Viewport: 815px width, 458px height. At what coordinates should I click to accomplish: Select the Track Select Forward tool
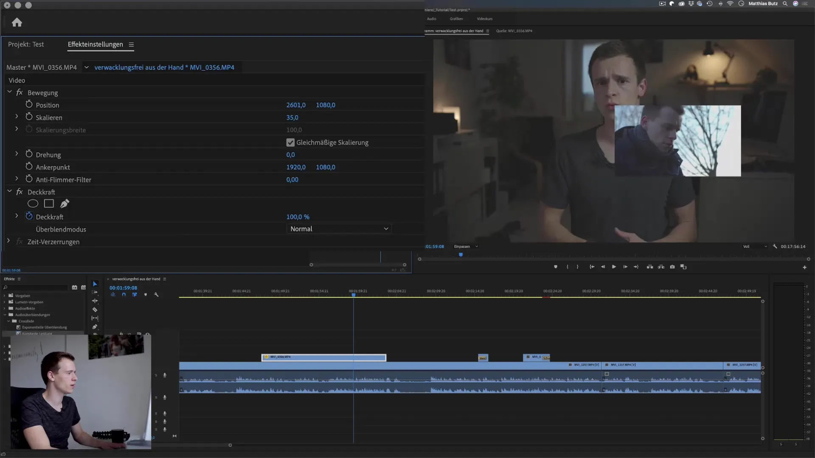95,292
